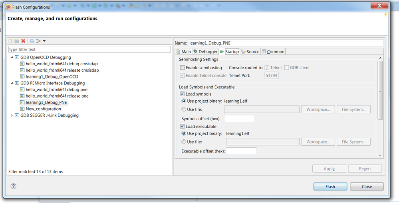Open the filter dropdown arrow in toolbar
This screenshot has width=399, height=203.
[x=44, y=41]
